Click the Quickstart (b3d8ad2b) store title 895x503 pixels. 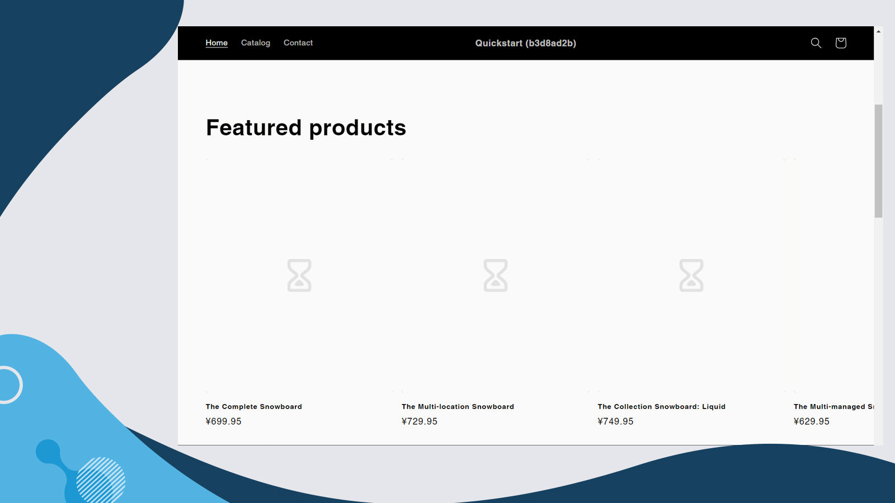[x=526, y=43]
